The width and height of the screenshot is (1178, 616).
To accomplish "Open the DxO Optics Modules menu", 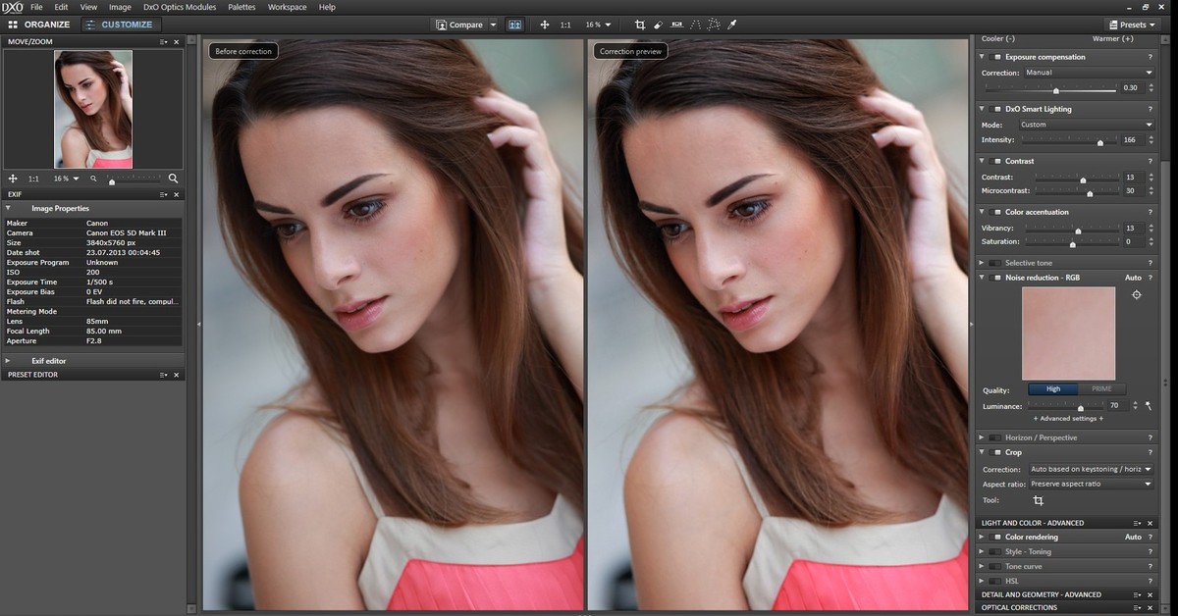I will [x=181, y=7].
